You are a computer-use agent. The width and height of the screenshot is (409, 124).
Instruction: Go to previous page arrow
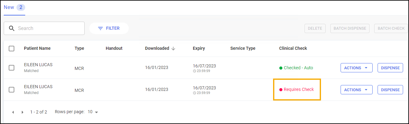point(13,112)
